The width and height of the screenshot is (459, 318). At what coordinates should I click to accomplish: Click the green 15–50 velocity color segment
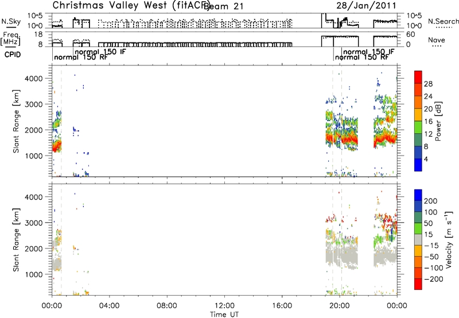click(x=418, y=228)
